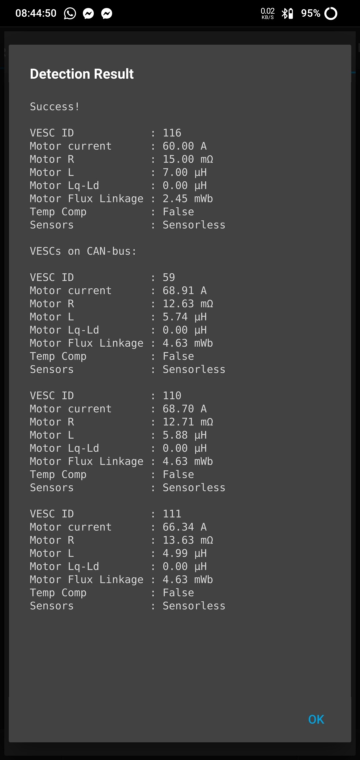Tap the WhatsApp notification icon
The height and width of the screenshot is (760, 360).
pyautogui.click(x=70, y=13)
